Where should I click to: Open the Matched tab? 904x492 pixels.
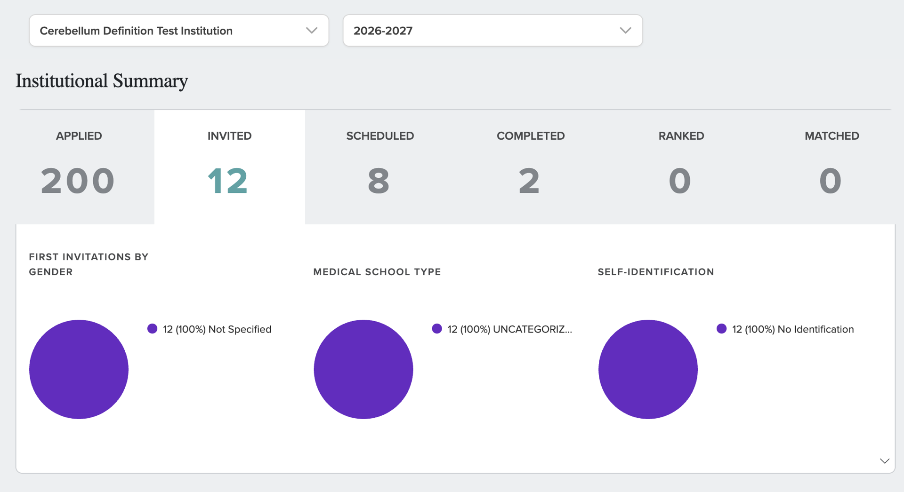831,167
